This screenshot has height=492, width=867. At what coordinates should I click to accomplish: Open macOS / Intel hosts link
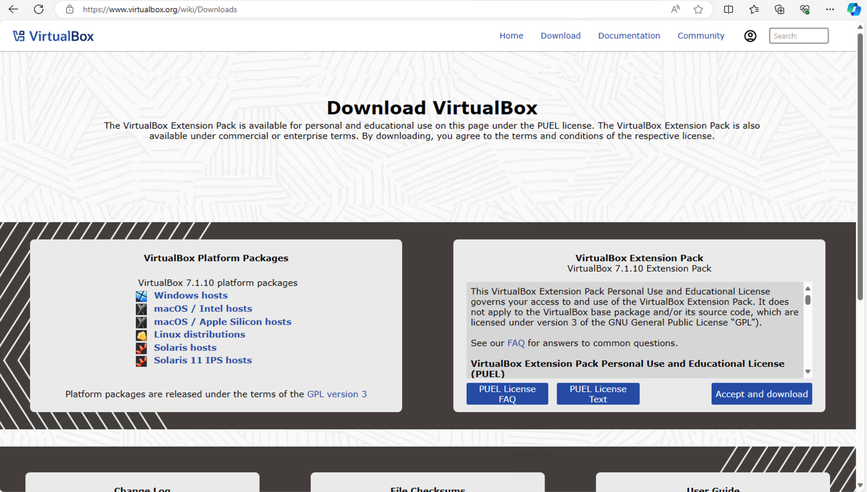(203, 308)
